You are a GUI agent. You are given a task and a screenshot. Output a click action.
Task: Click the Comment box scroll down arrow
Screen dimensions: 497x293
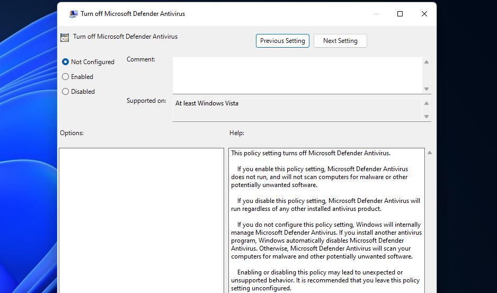coord(426,89)
